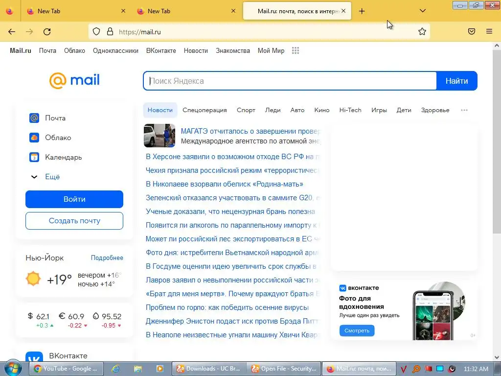Viewport: 501px width, 376px height.
Task: Open a new tab with the plus button
Action: point(362,11)
